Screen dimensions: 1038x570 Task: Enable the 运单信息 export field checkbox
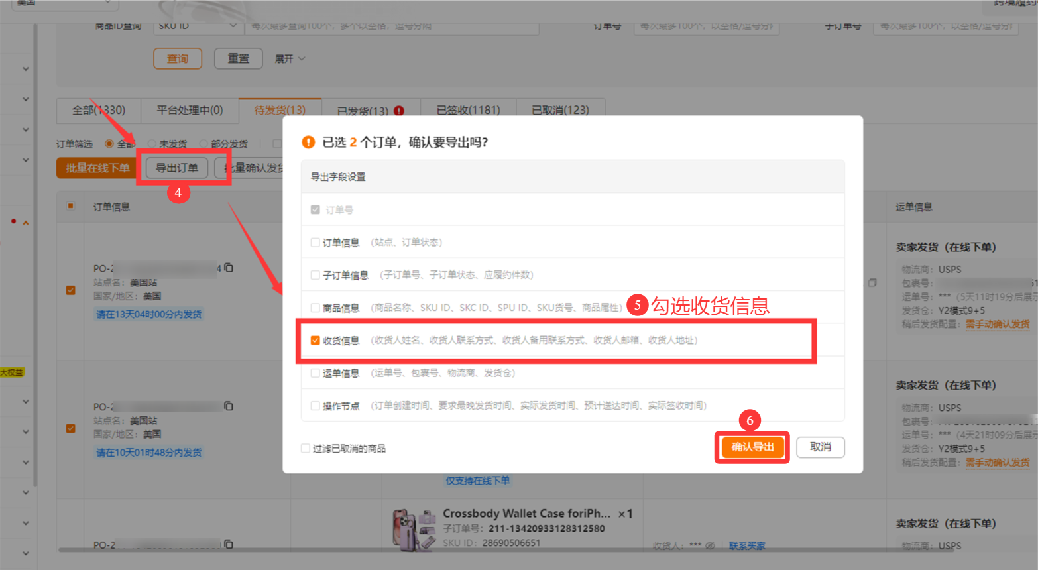316,373
